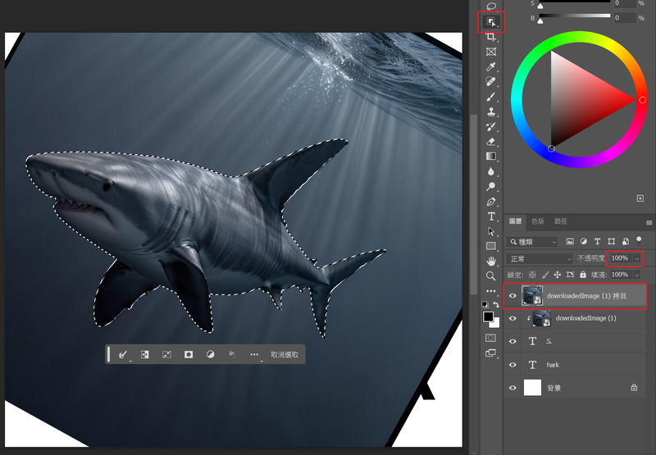
Task: Activate the Hand tool
Action: tap(491, 261)
